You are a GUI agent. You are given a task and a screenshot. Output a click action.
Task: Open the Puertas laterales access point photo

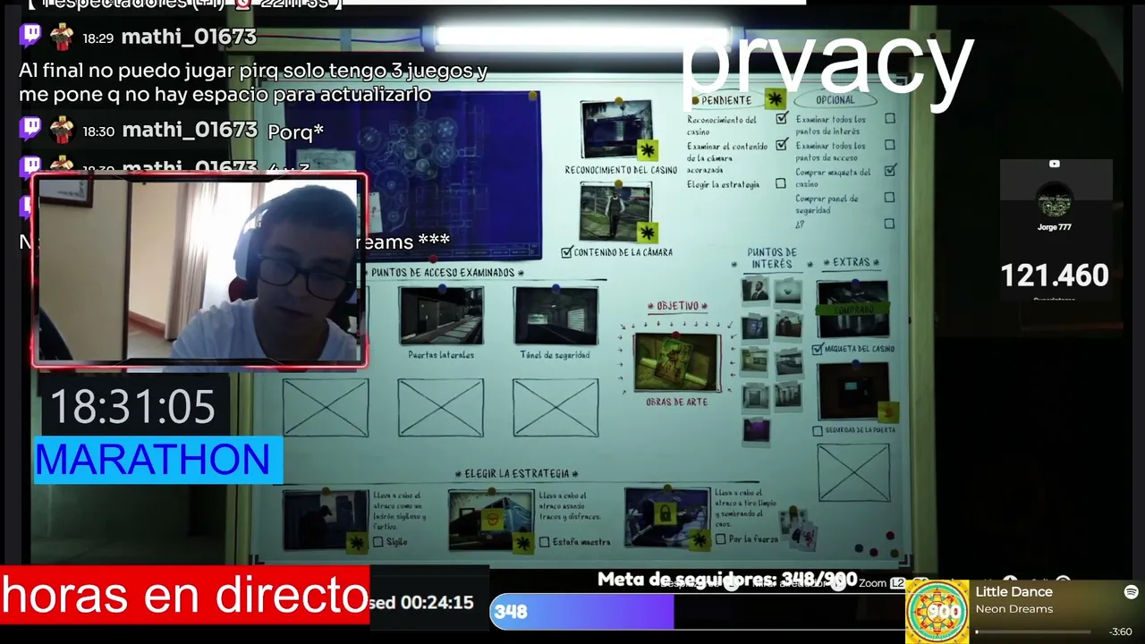tap(441, 315)
